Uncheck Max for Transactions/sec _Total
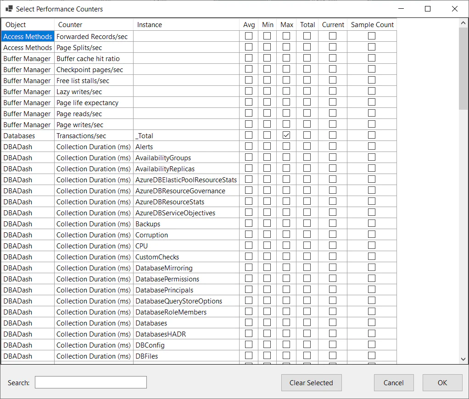 click(x=286, y=135)
